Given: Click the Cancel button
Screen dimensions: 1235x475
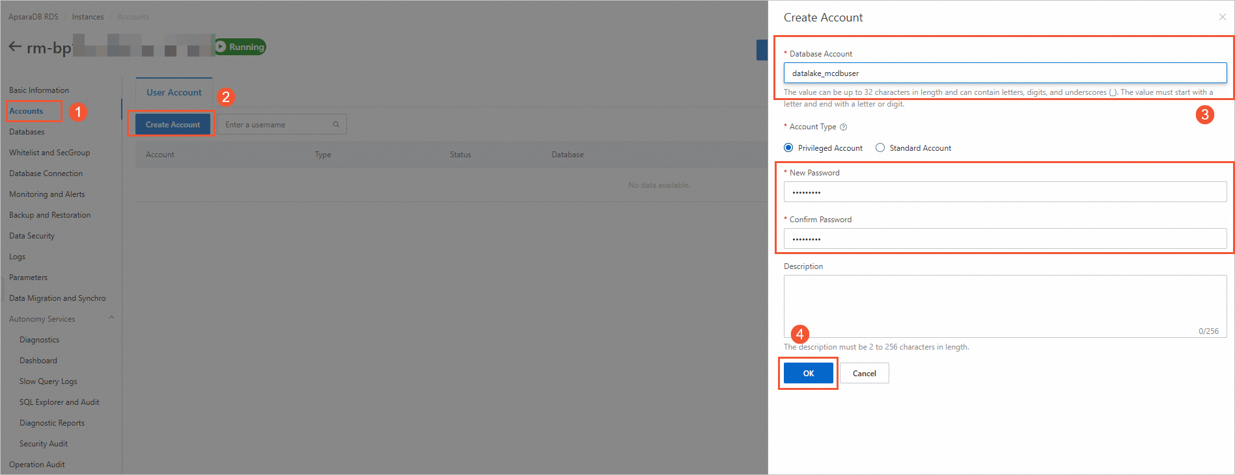Looking at the screenshot, I should coord(864,373).
